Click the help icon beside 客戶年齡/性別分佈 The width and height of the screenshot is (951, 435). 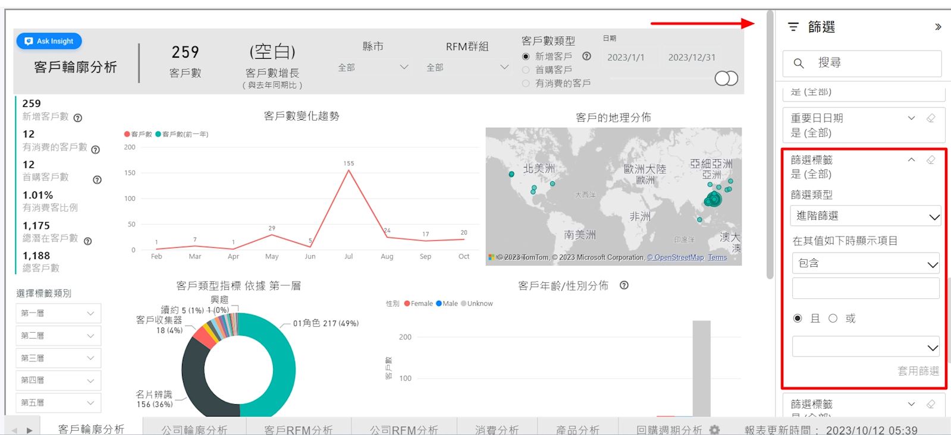click(624, 285)
